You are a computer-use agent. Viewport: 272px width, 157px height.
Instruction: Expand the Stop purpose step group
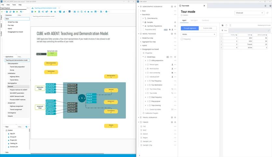click(x=145, y=101)
